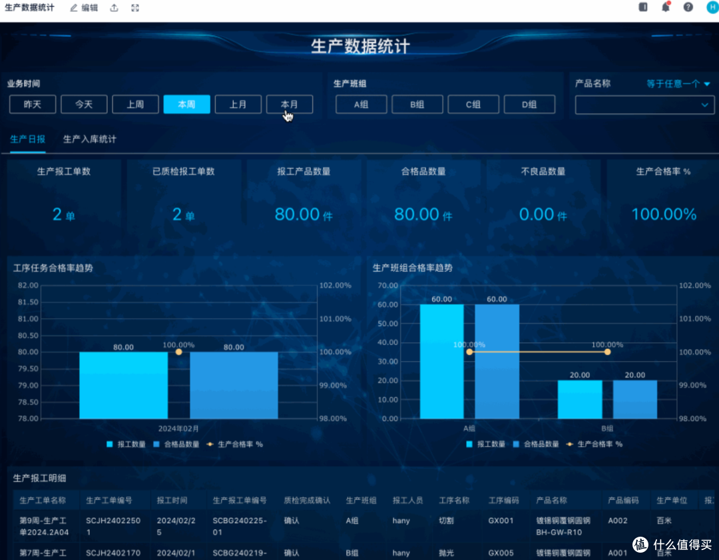Switch to the 生产入库统计 tab
This screenshot has height=560, width=719.
[x=89, y=139]
